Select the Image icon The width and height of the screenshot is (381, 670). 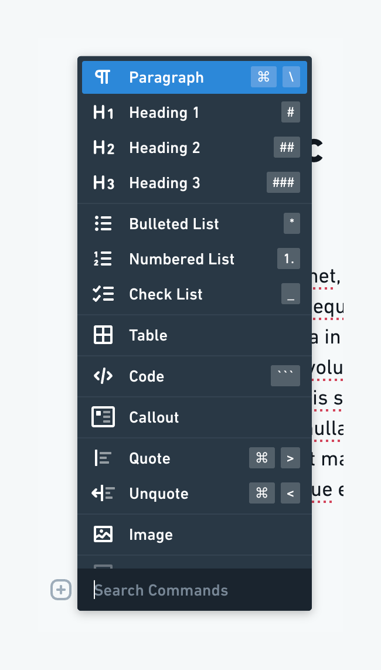103,534
